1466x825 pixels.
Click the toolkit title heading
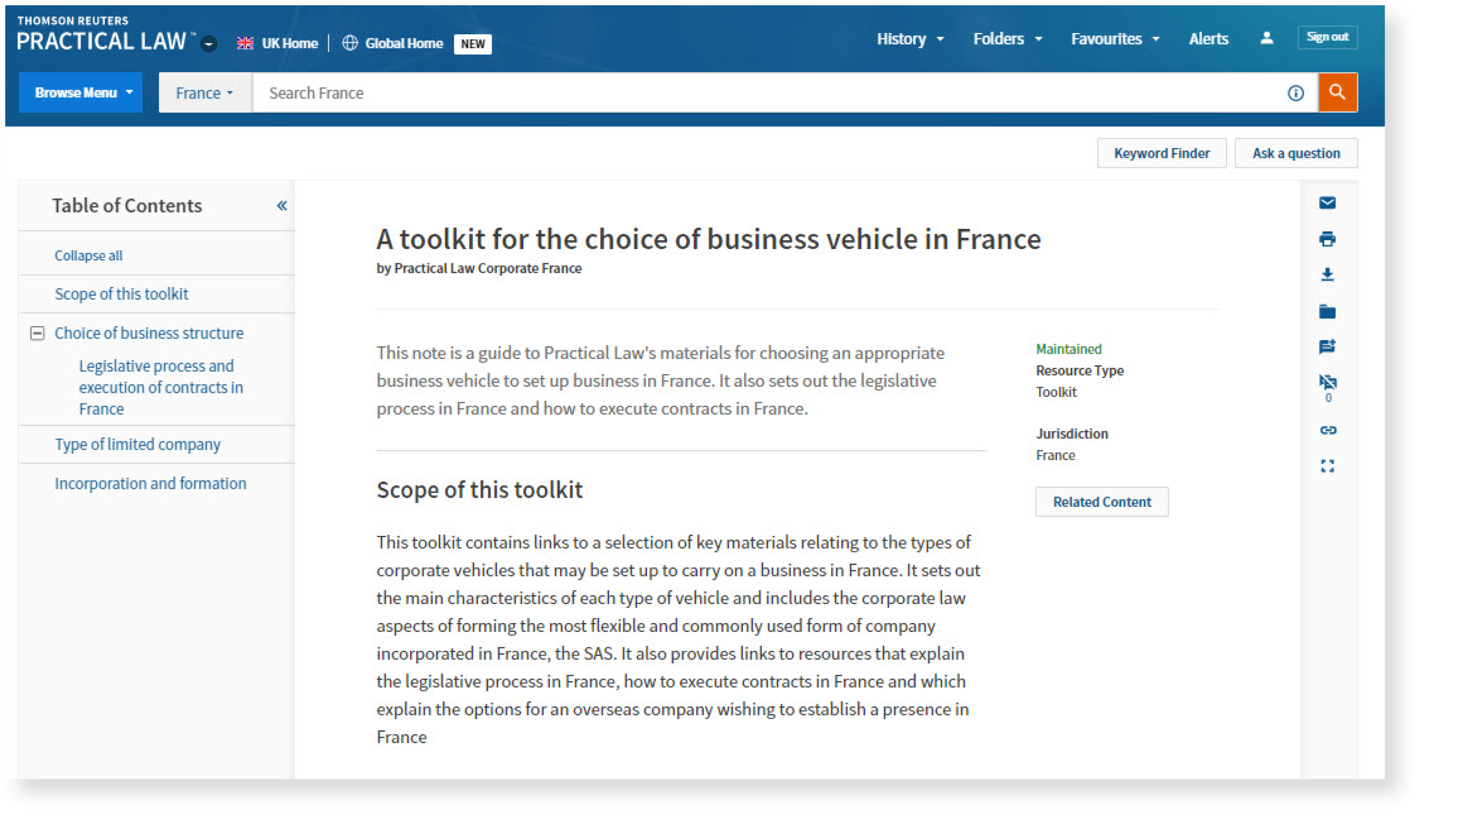pos(709,239)
